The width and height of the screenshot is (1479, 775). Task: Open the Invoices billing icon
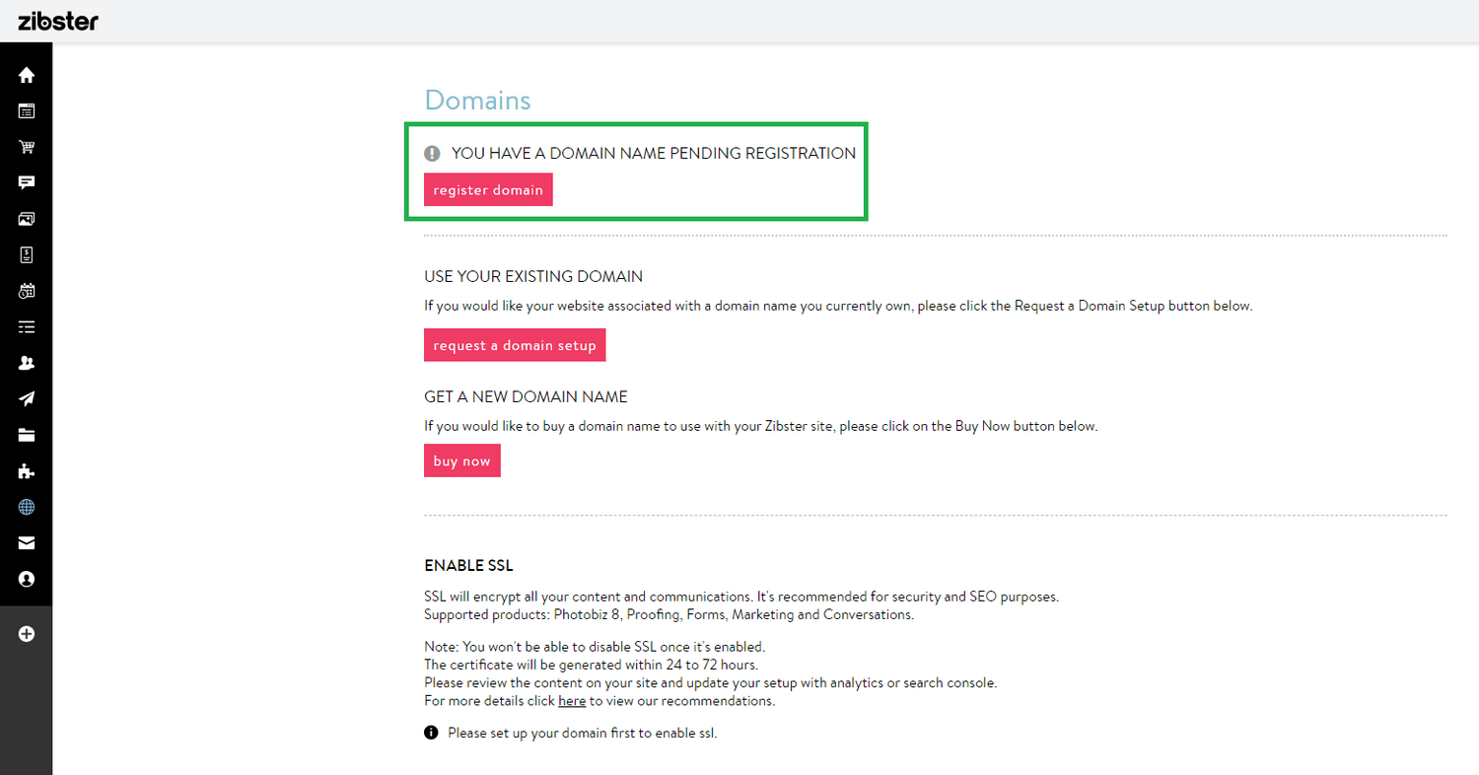pos(26,254)
